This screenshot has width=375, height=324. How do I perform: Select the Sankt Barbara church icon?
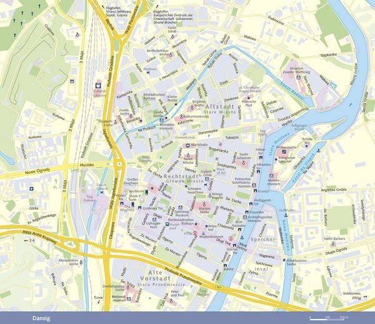332,244
